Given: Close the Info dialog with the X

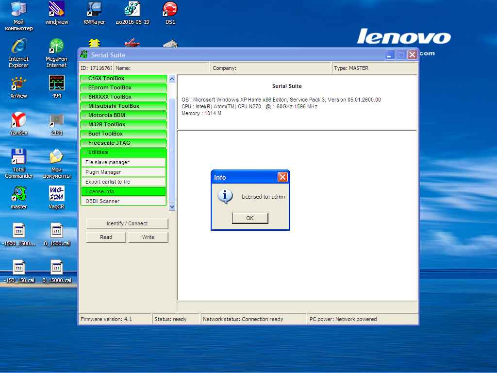Looking at the screenshot, I should coord(282,177).
